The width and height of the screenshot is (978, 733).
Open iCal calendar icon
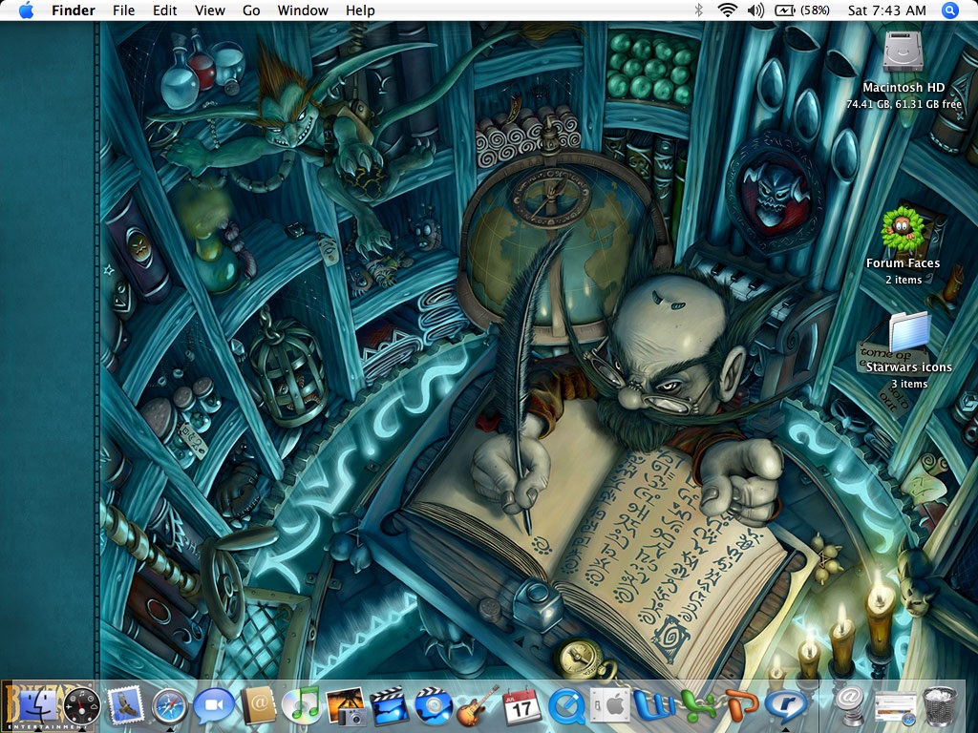coord(521,707)
